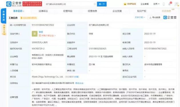Switch to the 知识产权 tab
The height and width of the screenshot is (107, 180).
(x=142, y=11)
